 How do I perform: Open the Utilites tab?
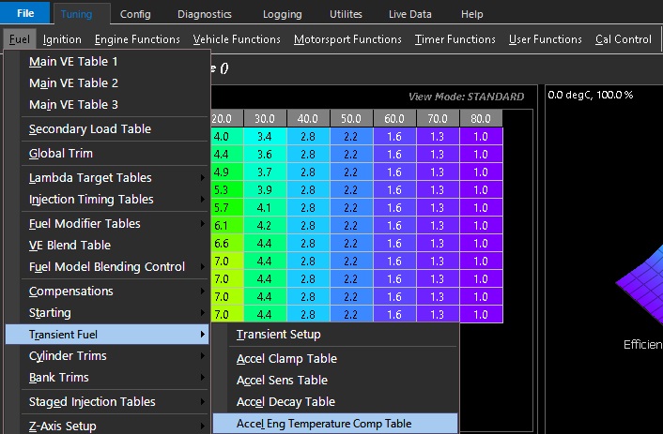point(346,14)
